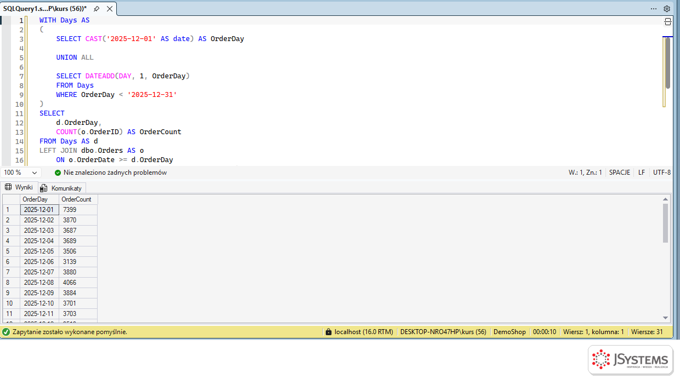Place cursor on the UNION ALL line
The width and height of the screenshot is (680, 379).
[x=75, y=58]
